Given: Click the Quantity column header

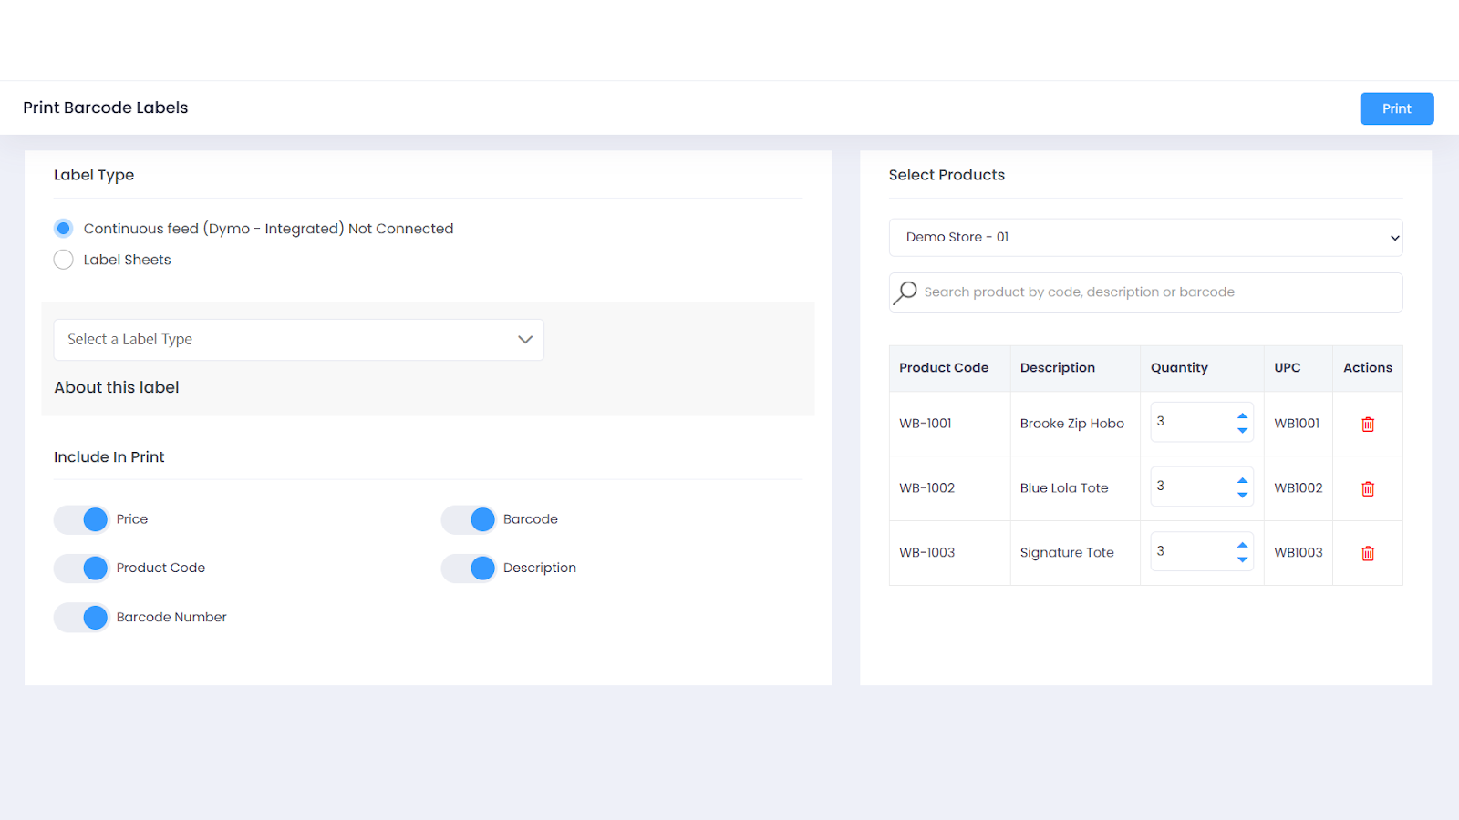Looking at the screenshot, I should (x=1179, y=368).
